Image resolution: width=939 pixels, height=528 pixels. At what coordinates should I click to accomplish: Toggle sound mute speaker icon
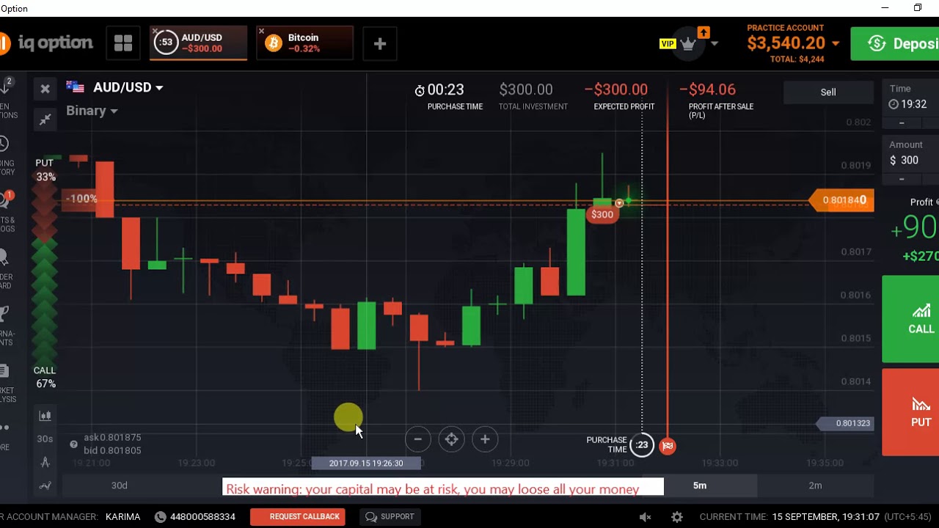(646, 517)
